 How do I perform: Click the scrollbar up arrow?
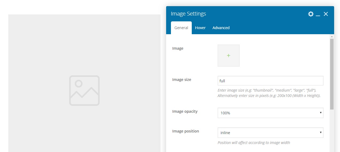pyautogui.click(x=332, y=36)
